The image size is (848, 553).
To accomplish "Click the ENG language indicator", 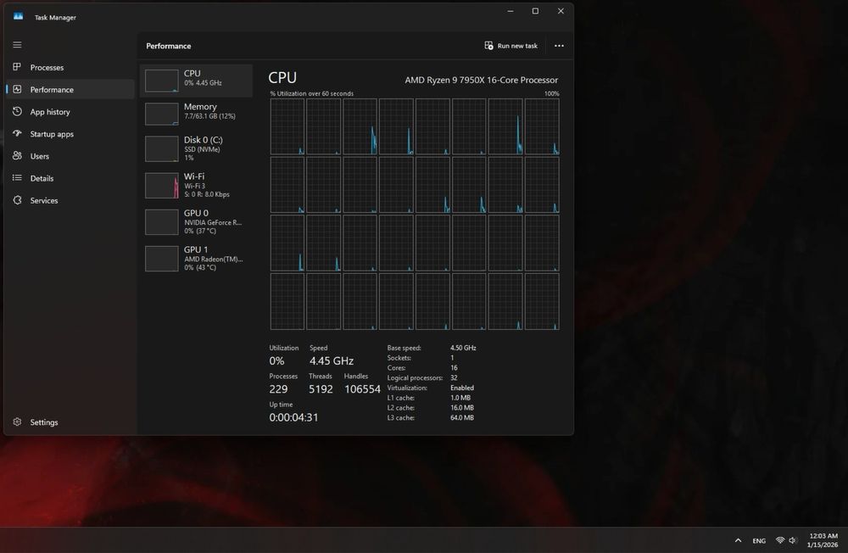I will pos(759,540).
